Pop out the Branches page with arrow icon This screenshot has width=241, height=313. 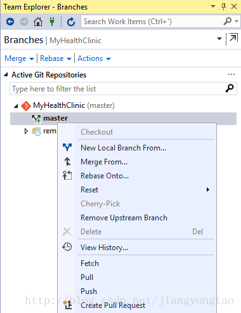click(x=233, y=38)
